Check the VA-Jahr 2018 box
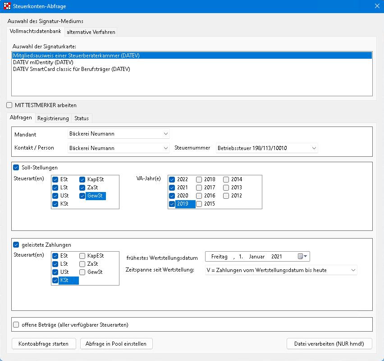Screen dimensions: 384x361 (x=199, y=179)
